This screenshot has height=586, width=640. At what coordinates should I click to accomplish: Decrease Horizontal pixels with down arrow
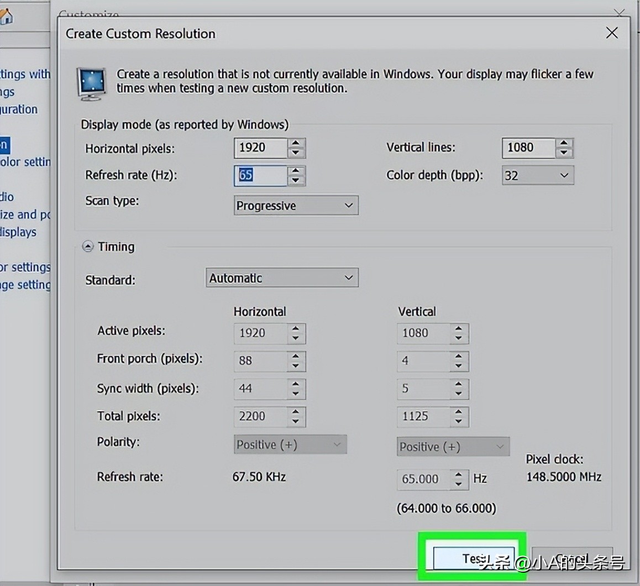(x=296, y=153)
